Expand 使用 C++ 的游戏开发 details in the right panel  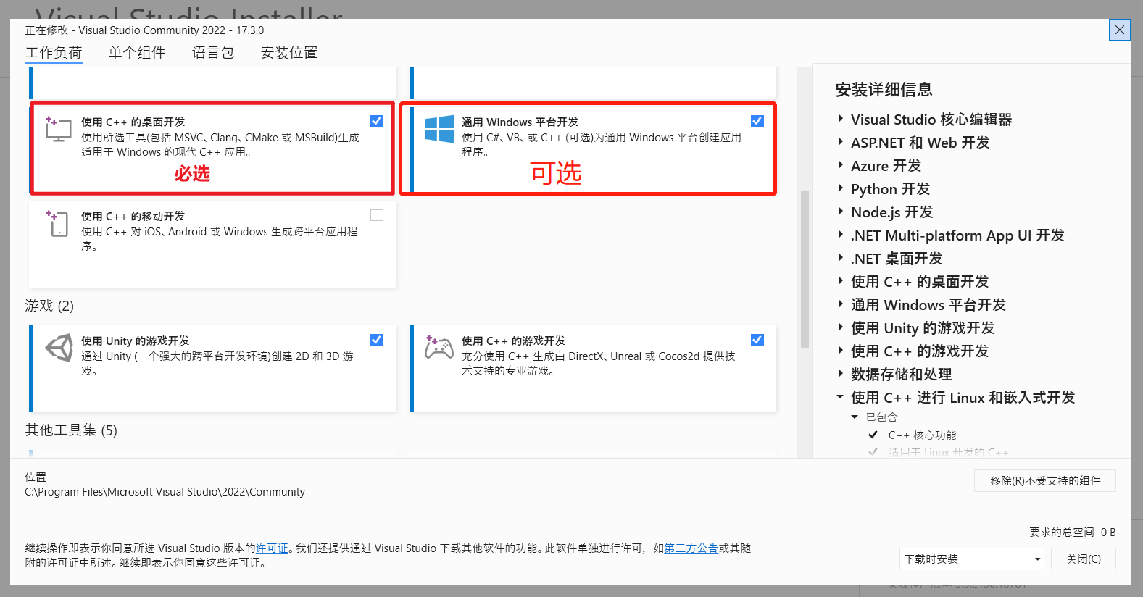841,351
